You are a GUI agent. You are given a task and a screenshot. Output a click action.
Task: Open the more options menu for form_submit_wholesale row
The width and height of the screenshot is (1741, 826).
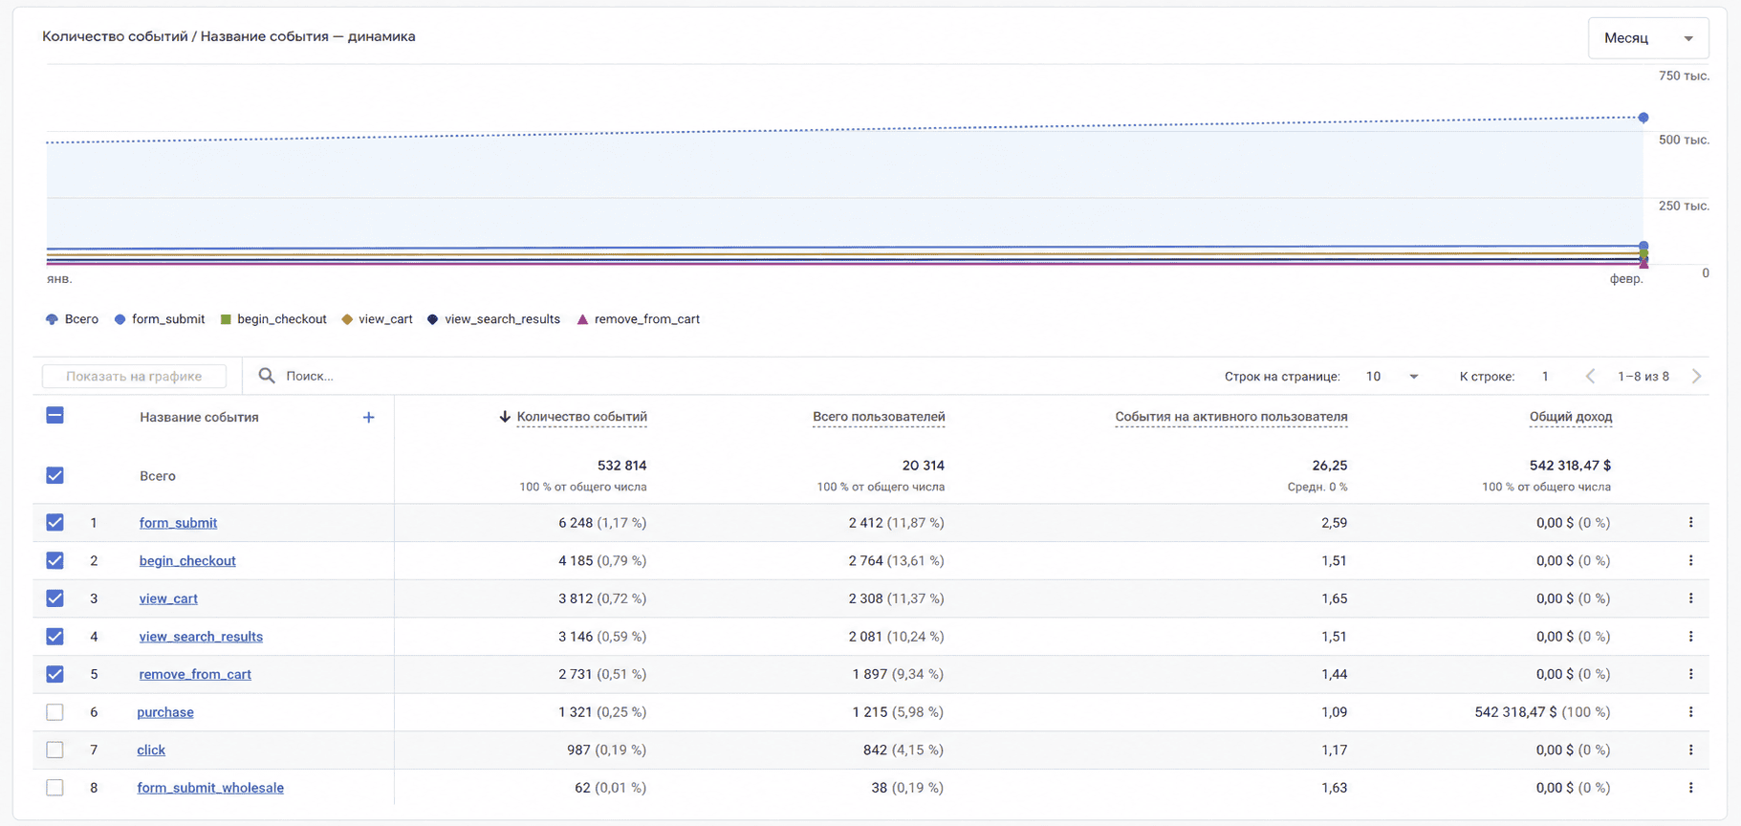coord(1690,788)
